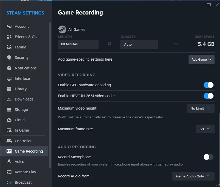Image resolution: width=220 pixels, height=187 pixels.
Task: Disable GPU hardware encoding toggle
Action: click(209, 85)
